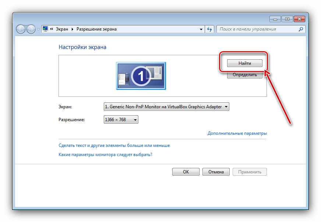Click the Найти button
The image size is (321, 222).
(x=245, y=63)
